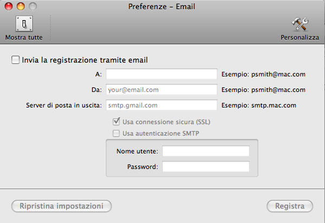The width and height of the screenshot is (325, 223).
Task: Click the gray zoom window button
Action: 32,6
